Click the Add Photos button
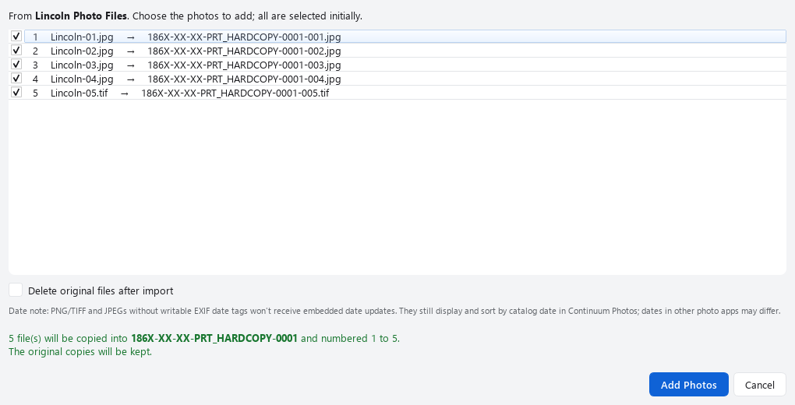Image resolution: width=795 pixels, height=405 pixels. pos(688,385)
